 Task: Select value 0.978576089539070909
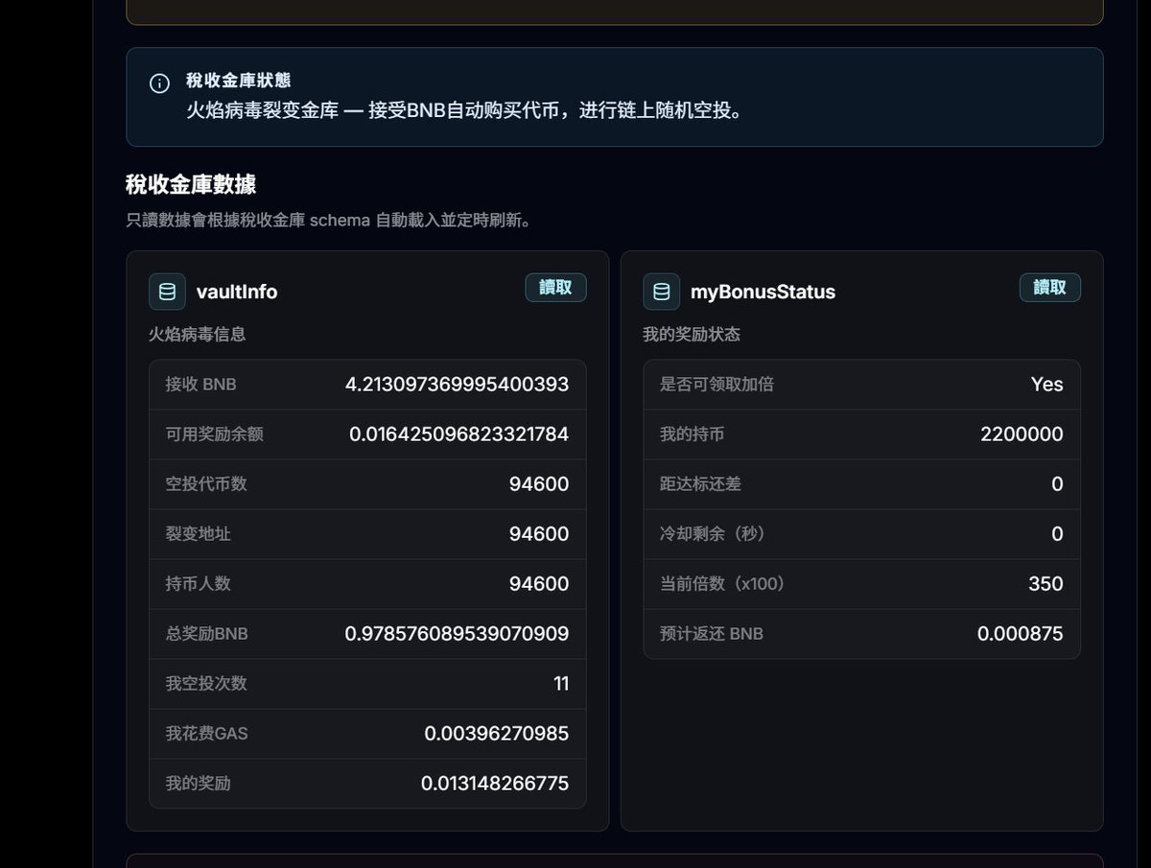457,634
